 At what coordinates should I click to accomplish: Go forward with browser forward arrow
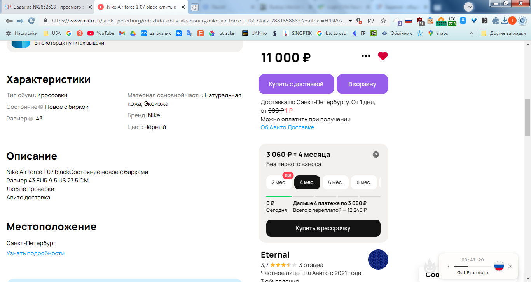pos(20,21)
